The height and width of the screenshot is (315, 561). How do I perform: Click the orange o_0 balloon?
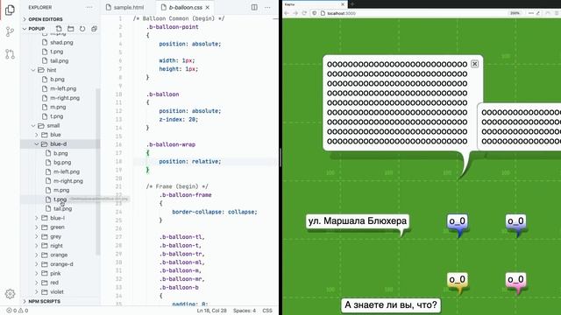[458, 280]
